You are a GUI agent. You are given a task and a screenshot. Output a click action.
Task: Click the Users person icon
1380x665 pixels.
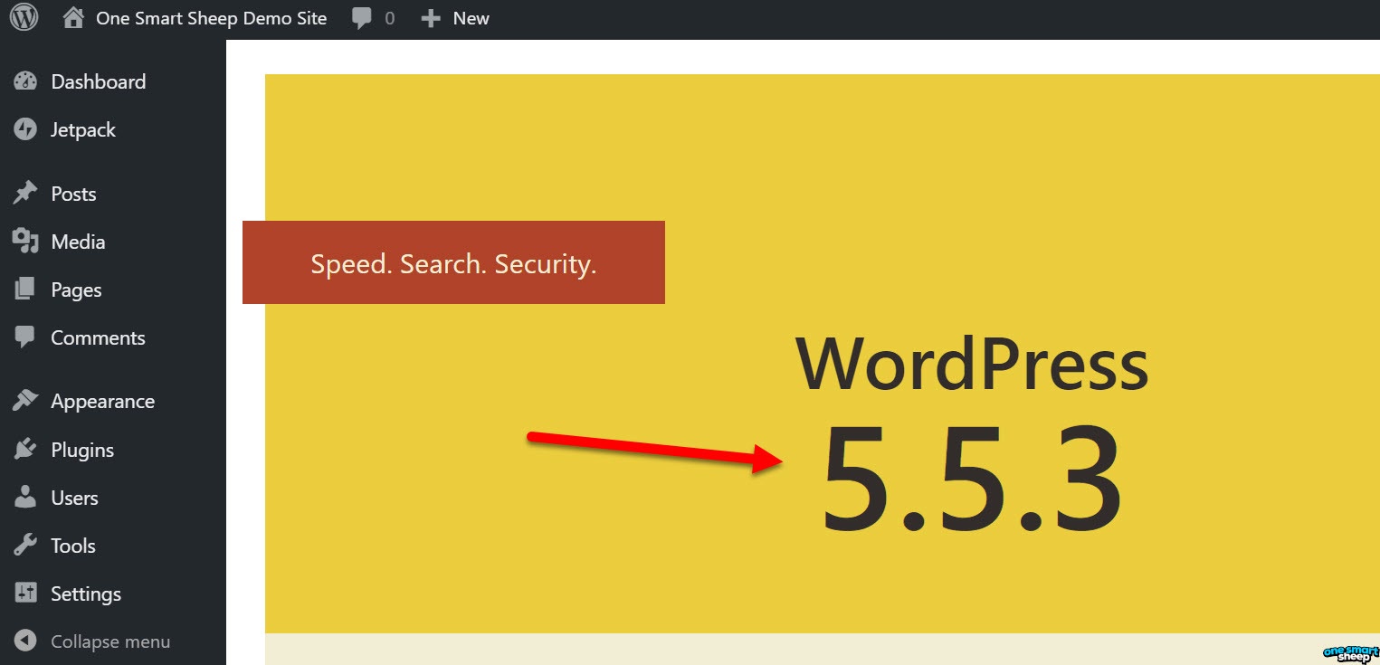coord(25,497)
